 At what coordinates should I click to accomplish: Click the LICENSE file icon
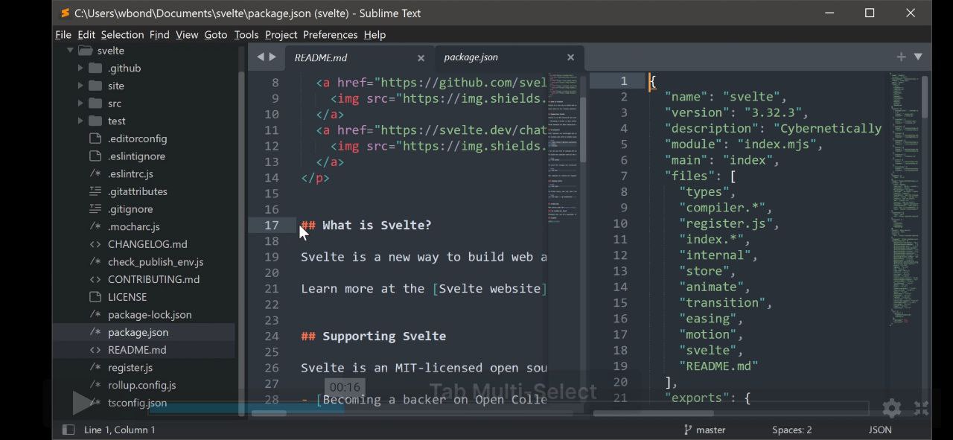[95, 297]
